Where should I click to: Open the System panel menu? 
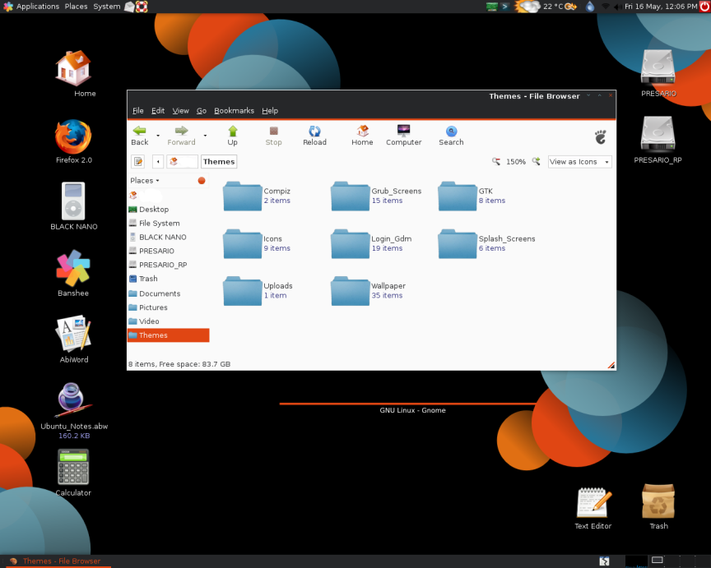click(106, 7)
